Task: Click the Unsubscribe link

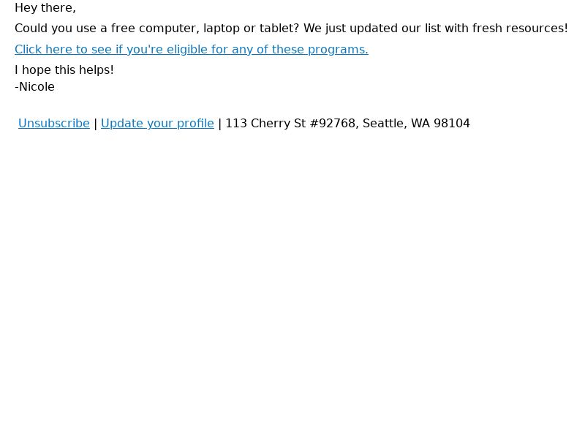Action: (x=53, y=123)
